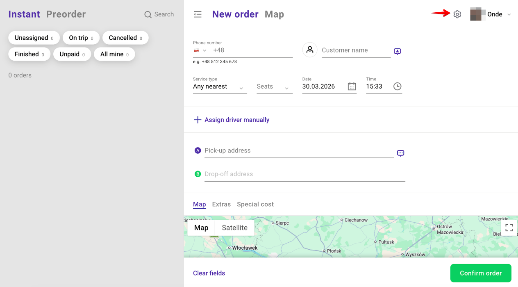Click the Clear fields link
The width and height of the screenshot is (518, 287).
coord(209,273)
